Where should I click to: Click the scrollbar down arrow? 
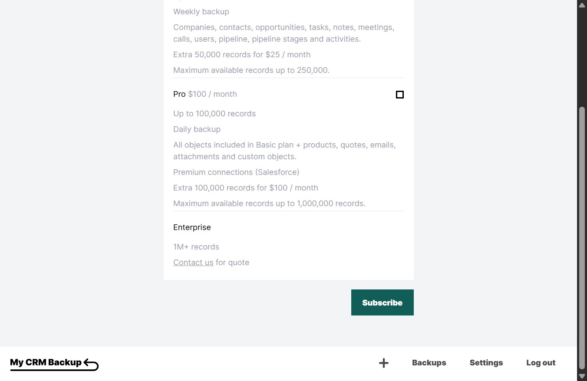click(x=582, y=376)
